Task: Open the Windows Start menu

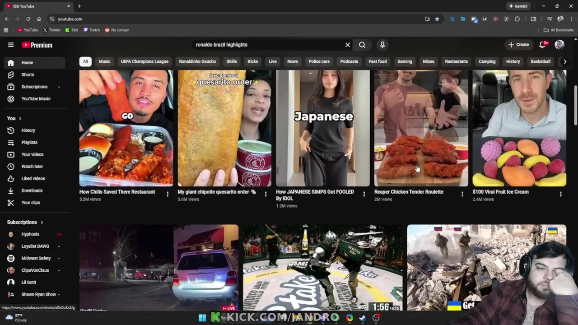Action: pos(202,318)
